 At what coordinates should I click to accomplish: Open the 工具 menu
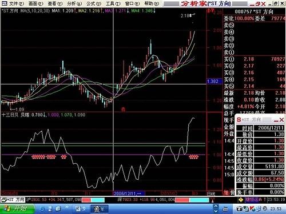(113, 3)
